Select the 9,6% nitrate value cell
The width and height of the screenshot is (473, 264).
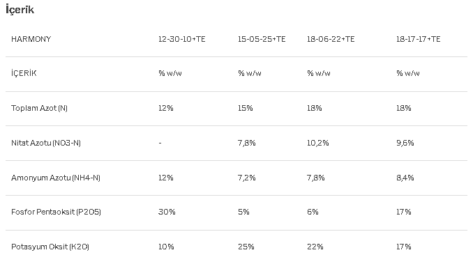click(405, 143)
